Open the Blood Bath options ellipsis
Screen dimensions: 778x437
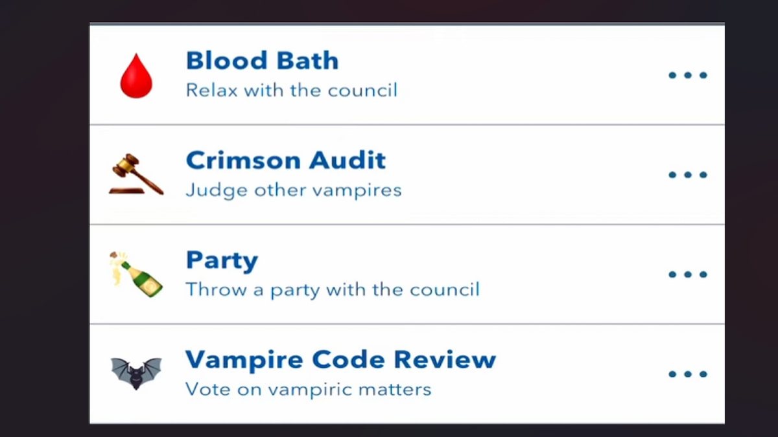(687, 74)
